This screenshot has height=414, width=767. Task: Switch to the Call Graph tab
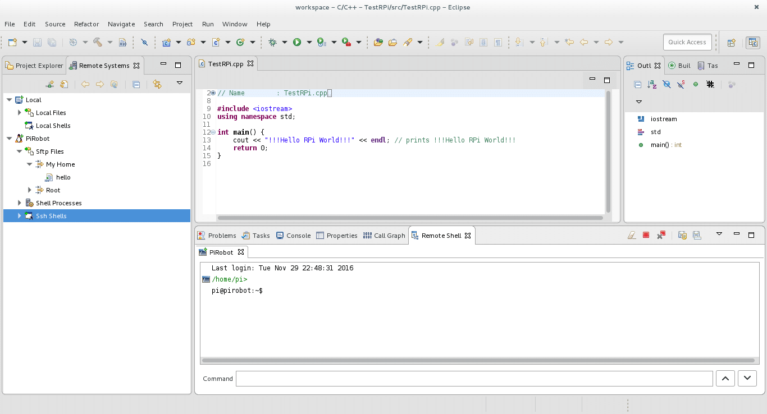tap(384, 236)
